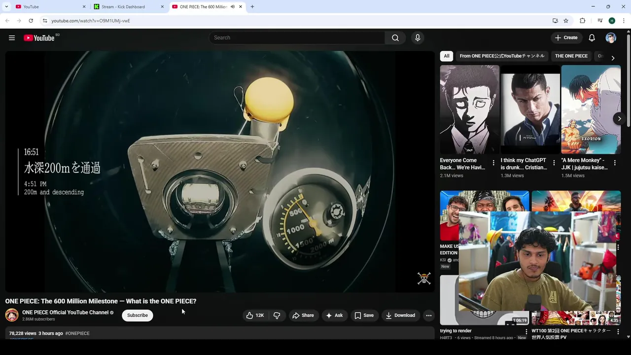631x355 pixels.
Task: Bookmark this page with the star icon
Action: (x=566, y=21)
